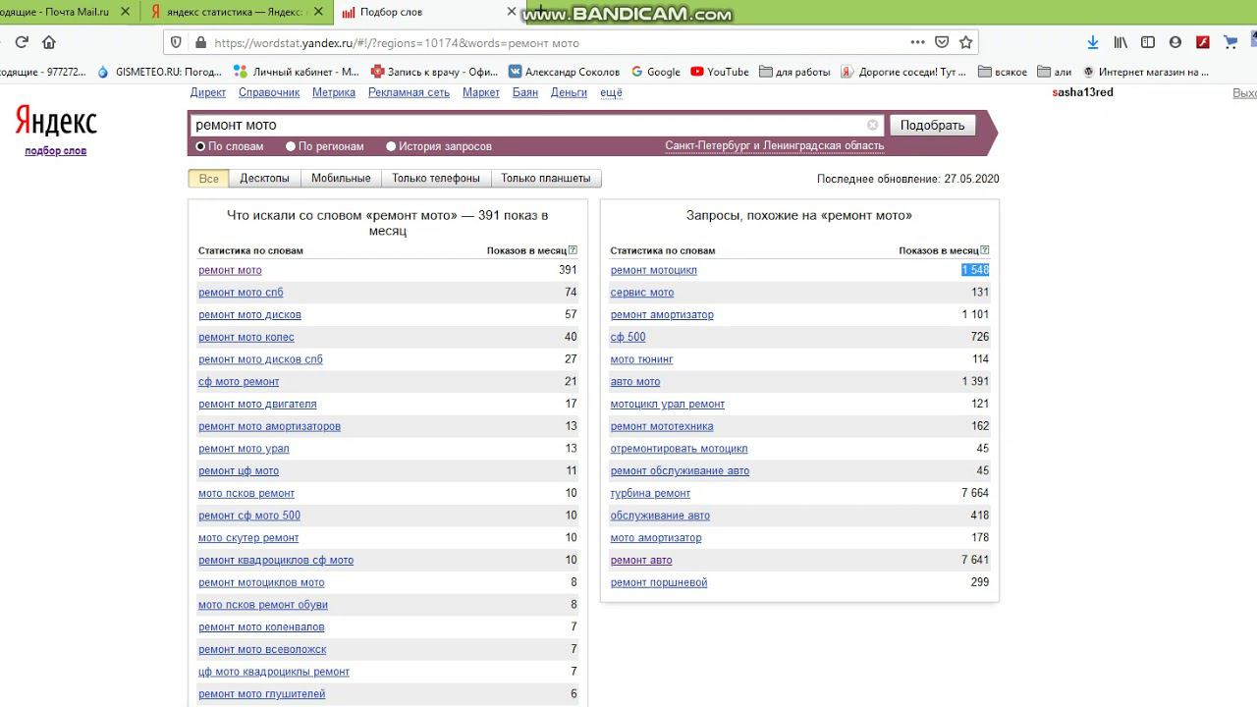Bookmark this page with the star icon
Viewport: 1257px width, 707px height.
coord(965,42)
